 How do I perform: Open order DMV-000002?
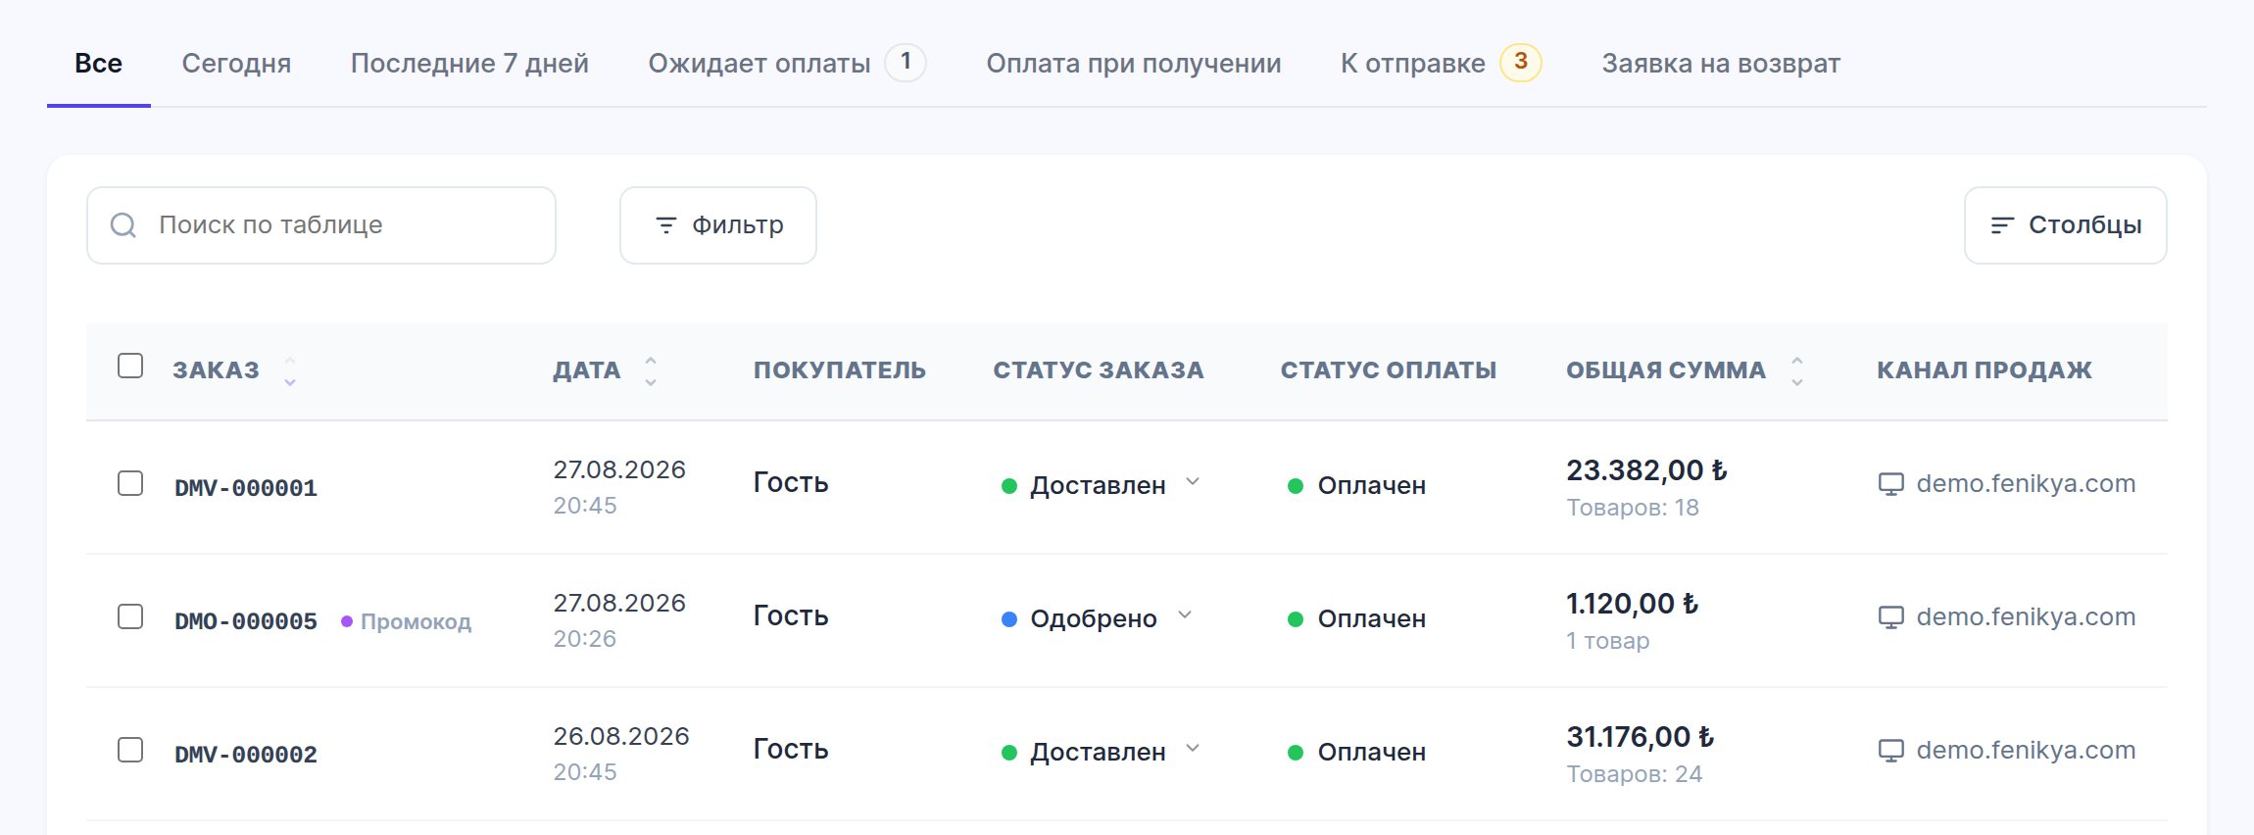[x=246, y=755]
